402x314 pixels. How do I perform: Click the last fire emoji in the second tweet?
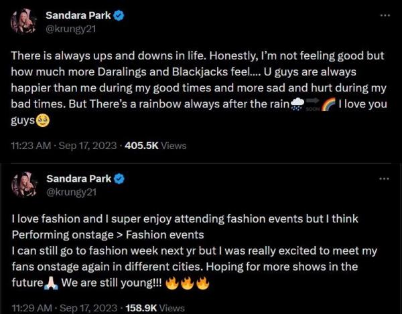[202, 282]
